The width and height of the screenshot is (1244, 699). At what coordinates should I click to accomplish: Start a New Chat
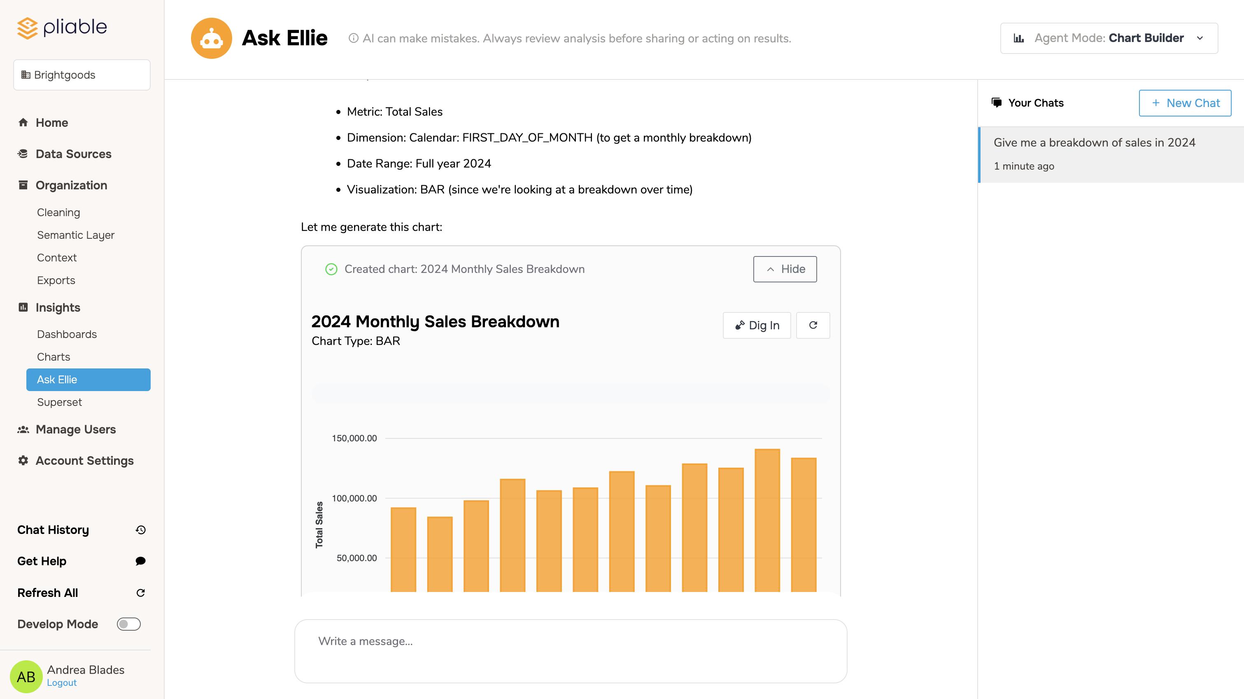1185,103
